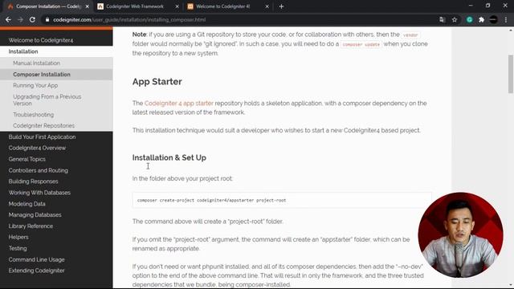Open the Extensions puzzle piece menu

click(x=481, y=19)
